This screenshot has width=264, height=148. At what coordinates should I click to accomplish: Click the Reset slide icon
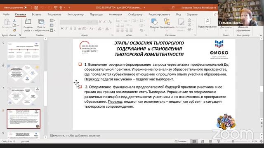click(52, 25)
